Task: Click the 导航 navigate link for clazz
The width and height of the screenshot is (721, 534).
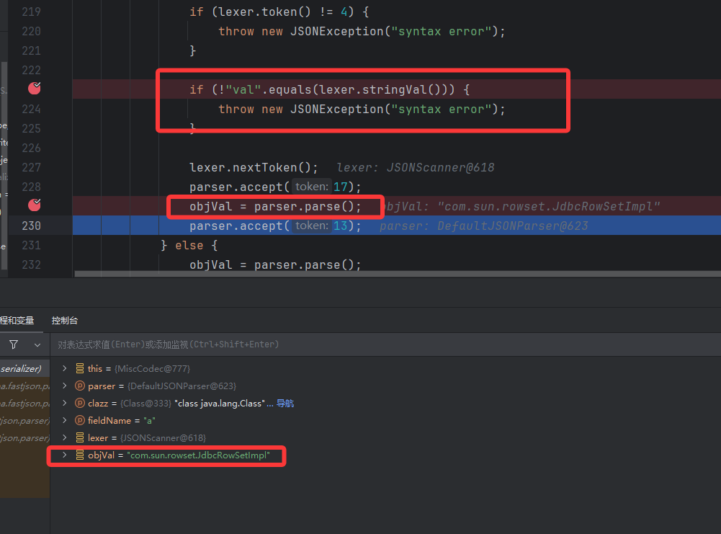Action: (x=285, y=404)
